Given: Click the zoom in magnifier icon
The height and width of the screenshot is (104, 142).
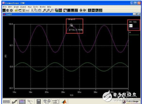Looking at the screenshot, I should (x=44, y=10).
